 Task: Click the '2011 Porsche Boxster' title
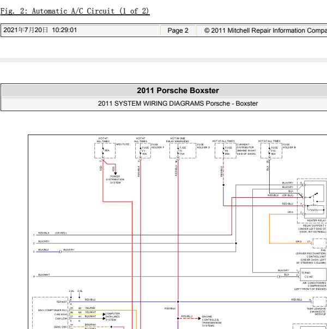point(178,90)
